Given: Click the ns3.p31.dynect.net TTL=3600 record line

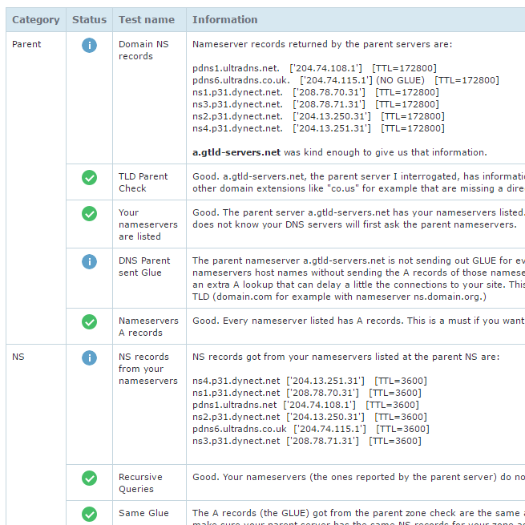Looking at the screenshot, I should coord(307,442).
